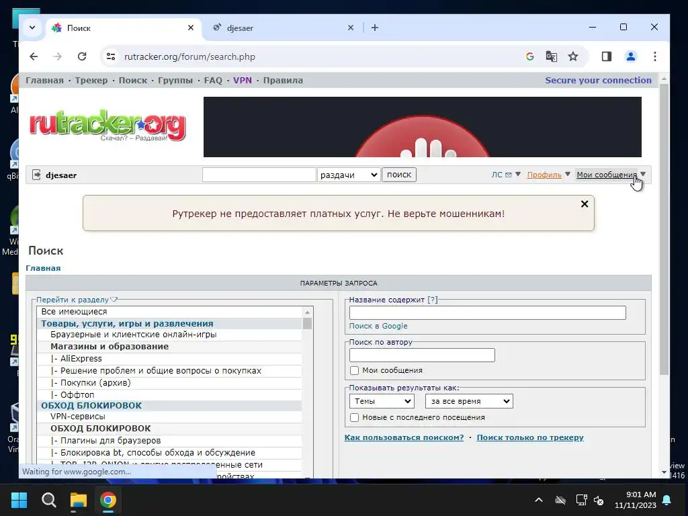Select the VPN-сервисы list entry
This screenshot has height=516, width=688.
170,417
